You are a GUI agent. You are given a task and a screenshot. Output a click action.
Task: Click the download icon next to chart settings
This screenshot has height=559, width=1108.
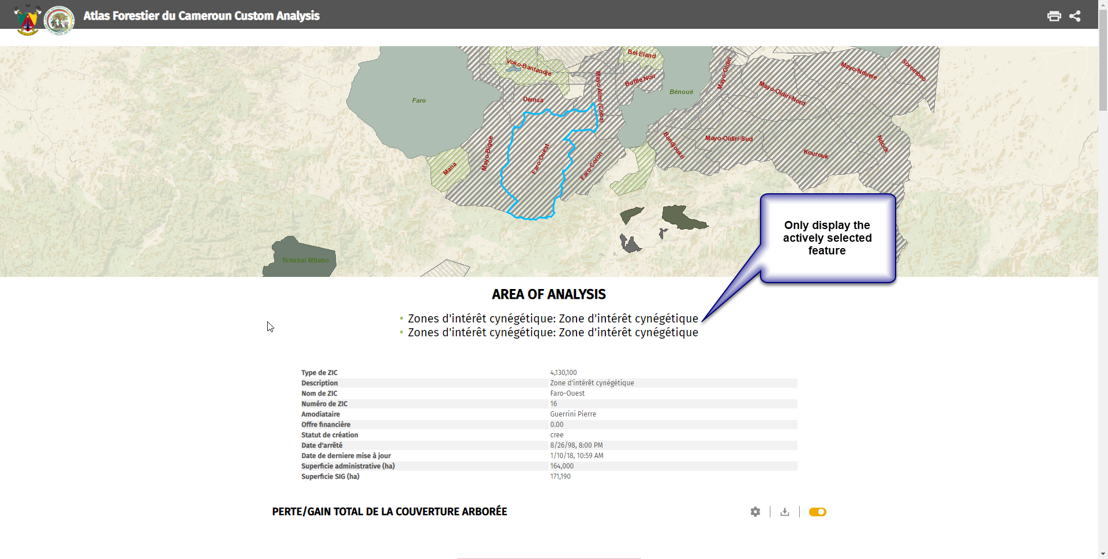(x=785, y=512)
